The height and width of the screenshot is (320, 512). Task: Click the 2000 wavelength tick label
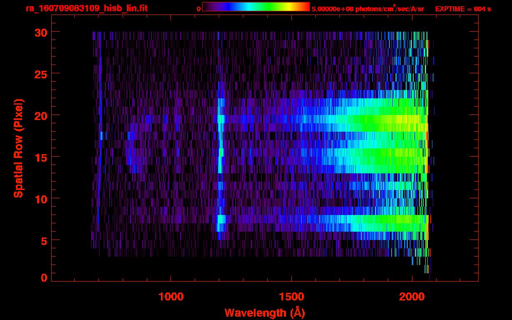pyautogui.click(x=412, y=296)
